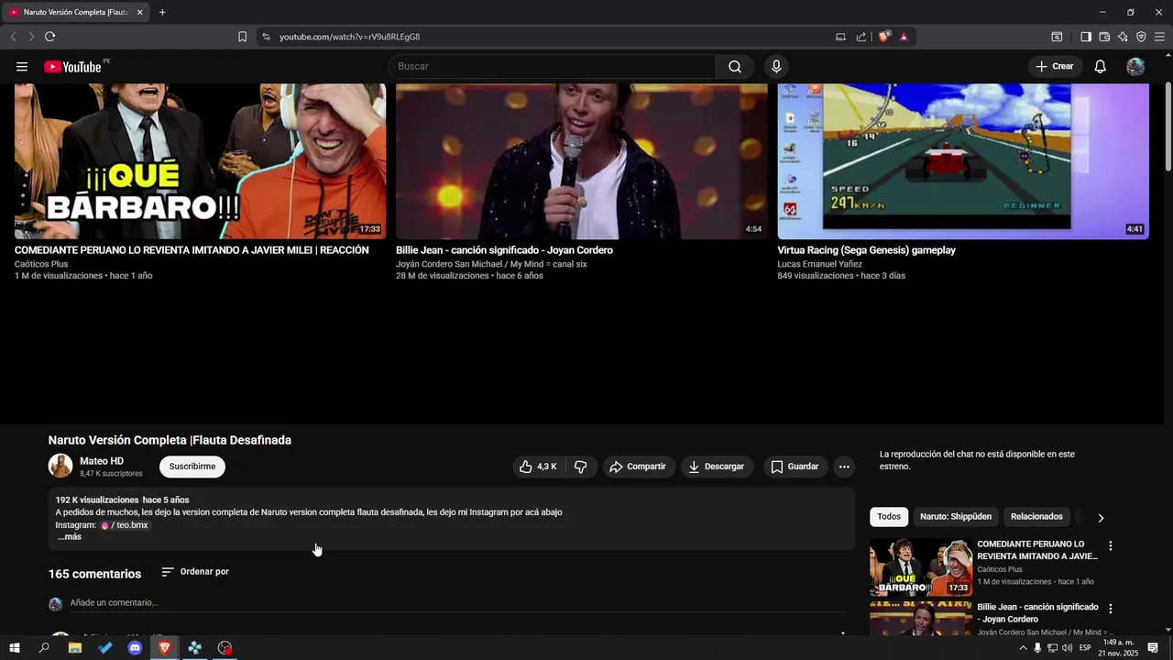Click the page vertical scrollbar
This screenshot has width=1173, height=660.
(1168, 128)
